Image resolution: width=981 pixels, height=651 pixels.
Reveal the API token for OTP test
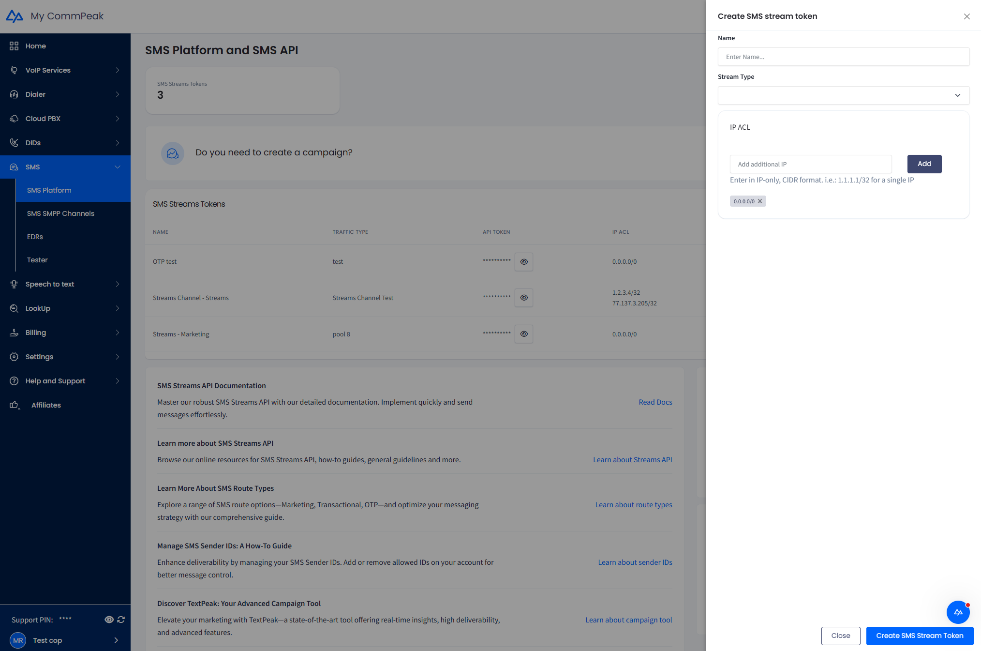click(x=523, y=262)
